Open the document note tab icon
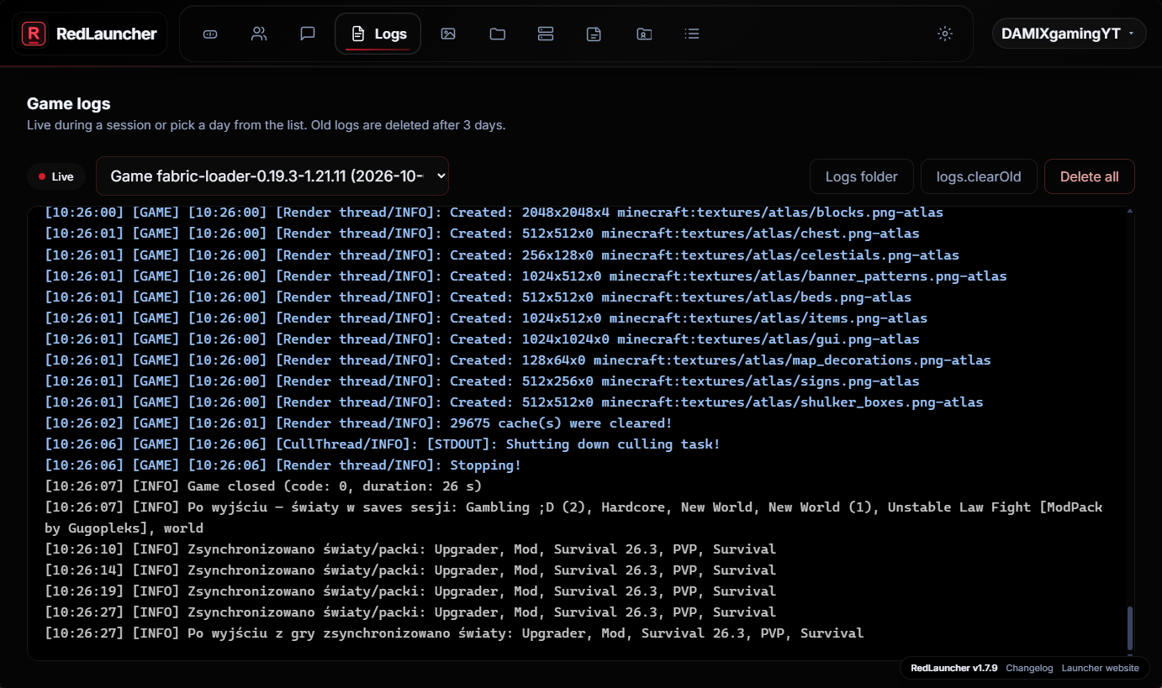 click(594, 34)
